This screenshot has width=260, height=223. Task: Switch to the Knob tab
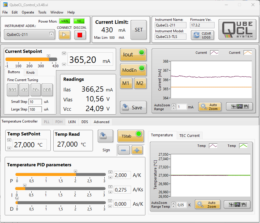30,73
